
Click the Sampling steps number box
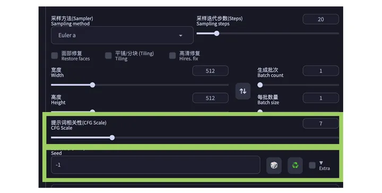pos(320,19)
